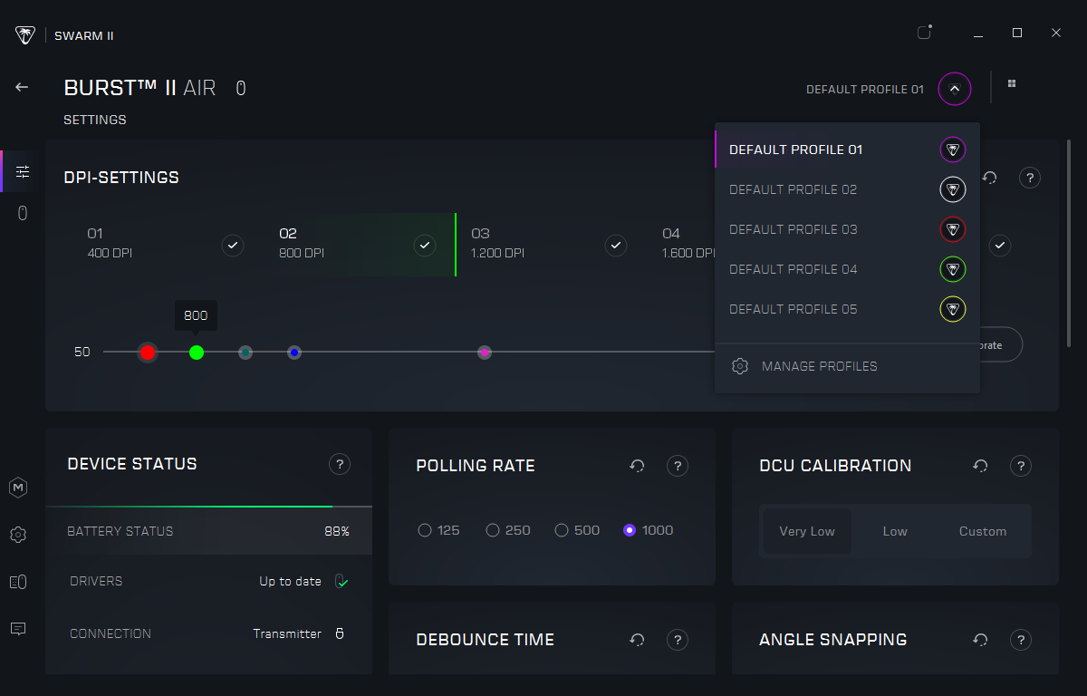This screenshot has width=1087, height=696.
Task: Open the mouse device sidebar icon
Action: pos(23,213)
